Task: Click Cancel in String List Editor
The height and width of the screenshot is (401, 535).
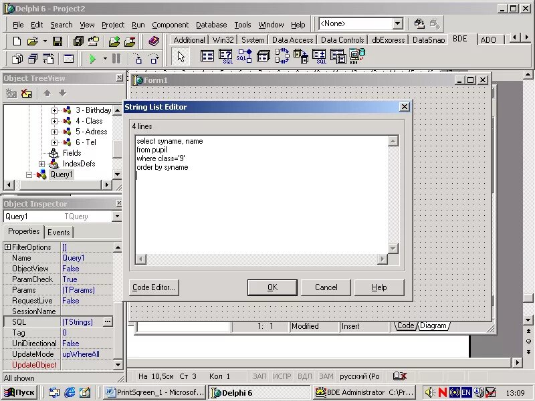Action: pos(326,287)
